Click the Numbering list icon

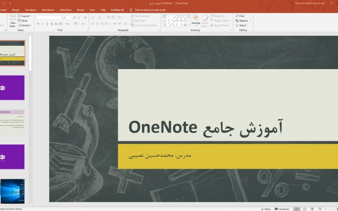click(100, 17)
